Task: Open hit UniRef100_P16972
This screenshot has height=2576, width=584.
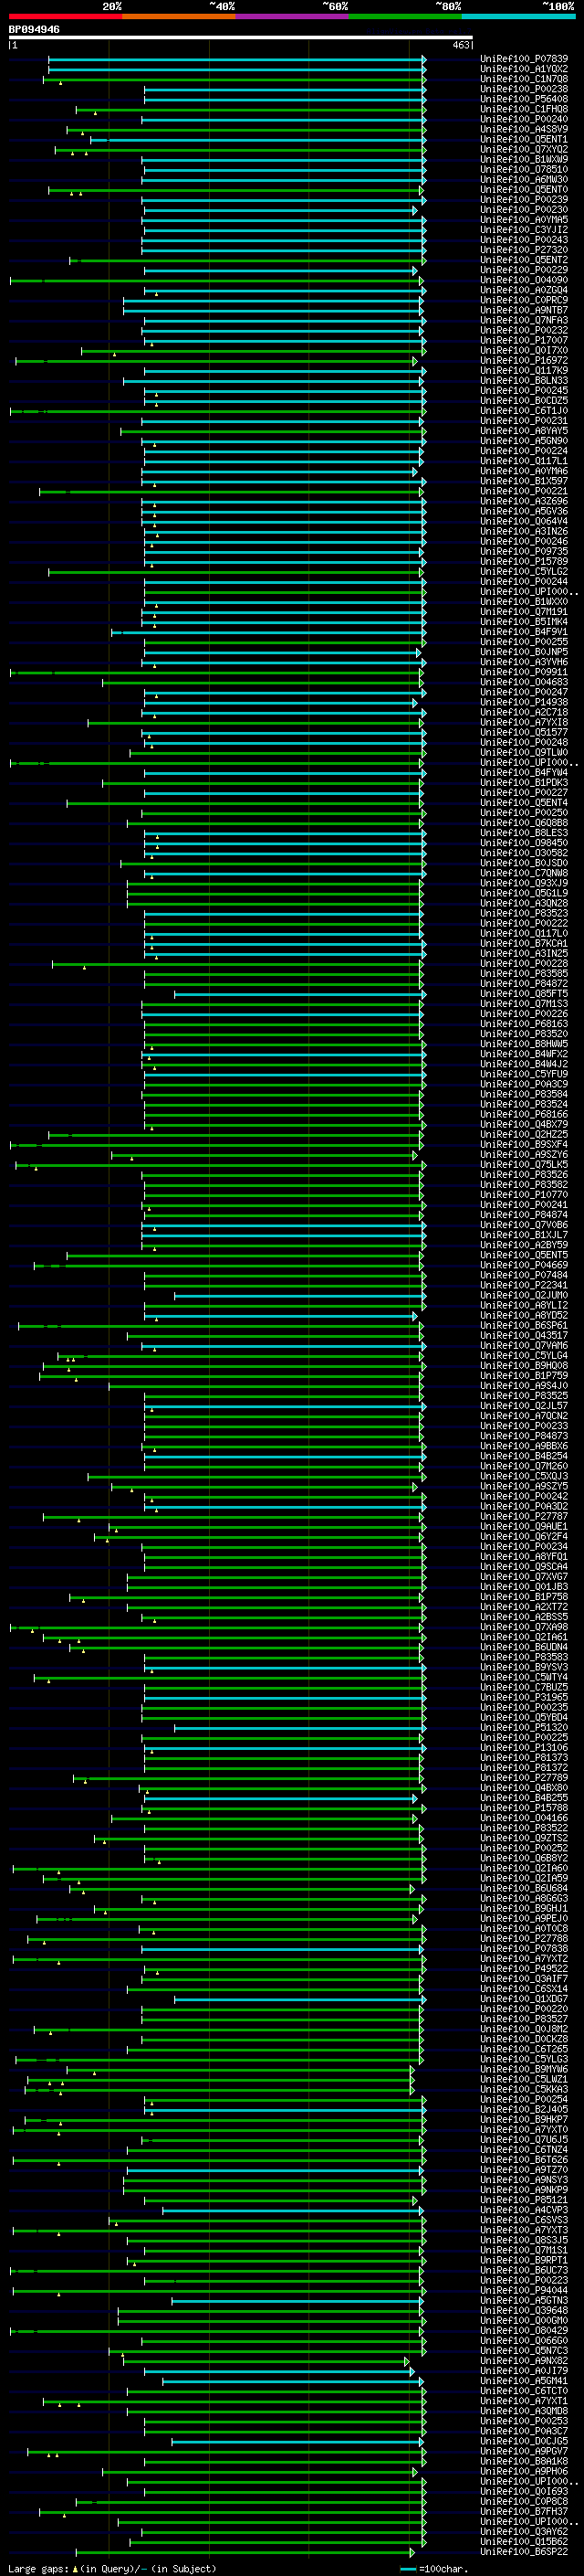Action: pos(524,360)
